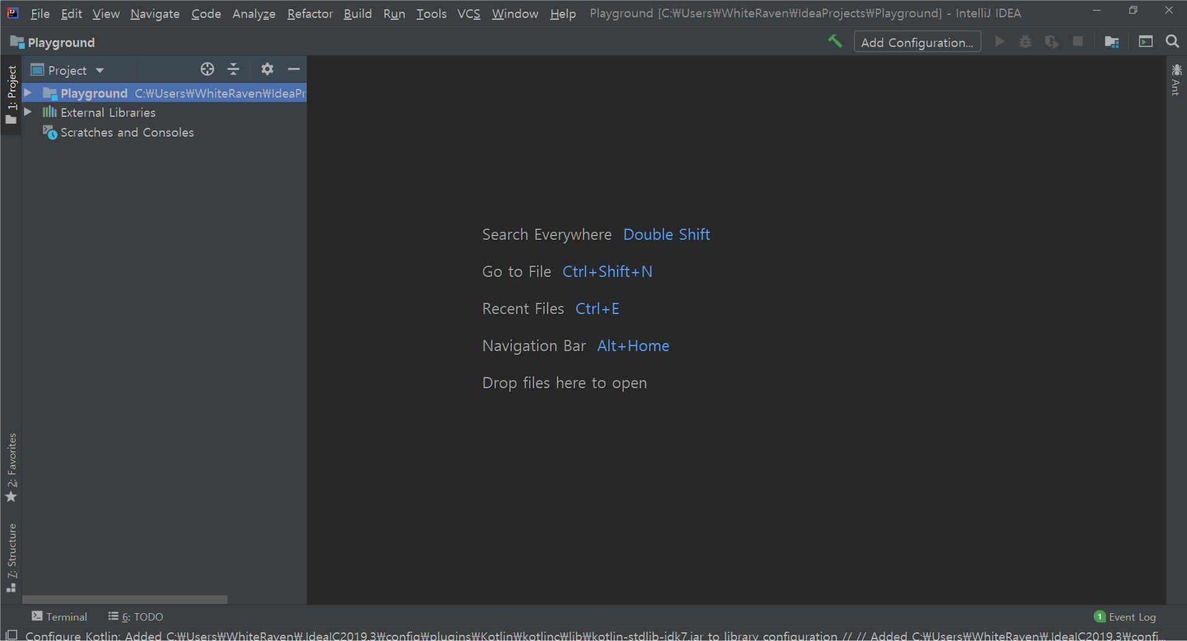Select External Libraries tree item
Screen dimensions: 1187x641
[x=108, y=112]
